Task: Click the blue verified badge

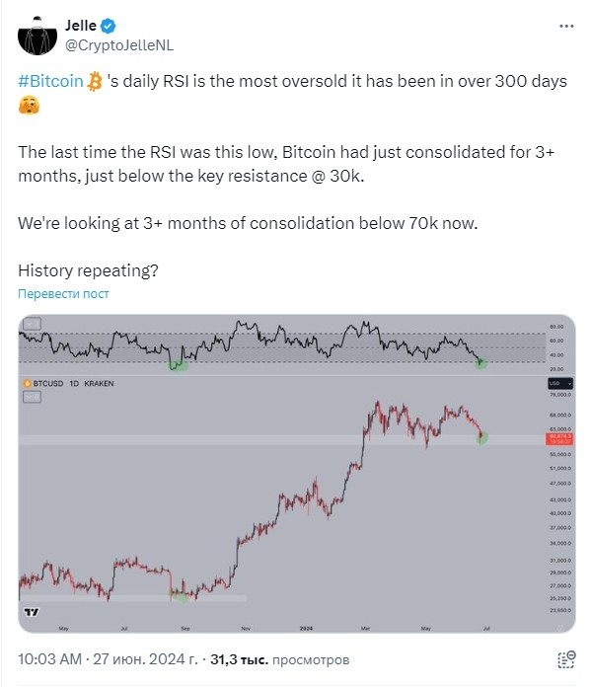Action: pyautogui.click(x=109, y=26)
